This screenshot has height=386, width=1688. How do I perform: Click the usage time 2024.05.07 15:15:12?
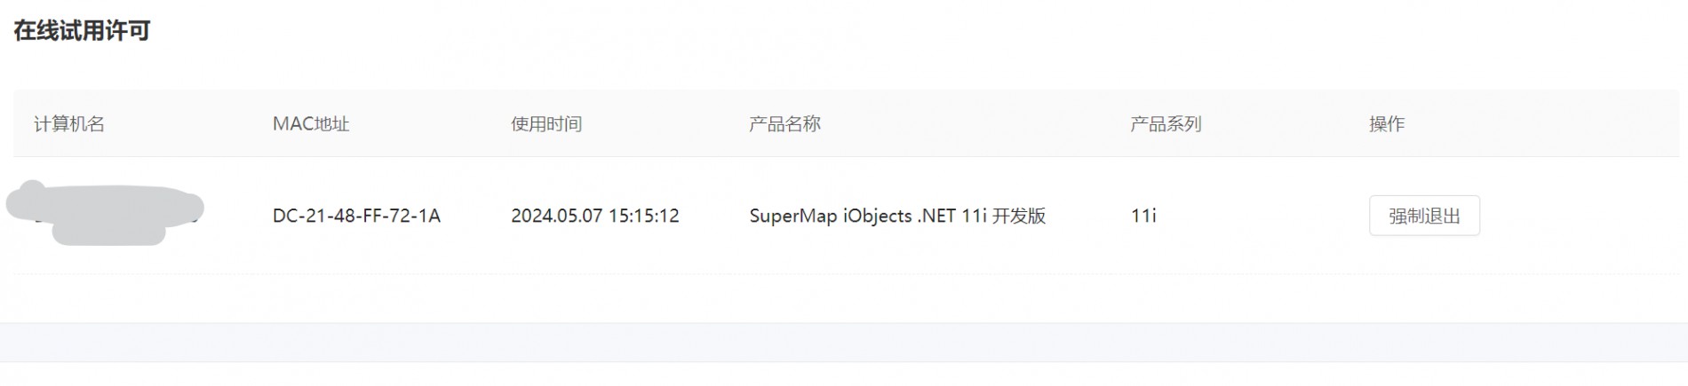(x=595, y=216)
